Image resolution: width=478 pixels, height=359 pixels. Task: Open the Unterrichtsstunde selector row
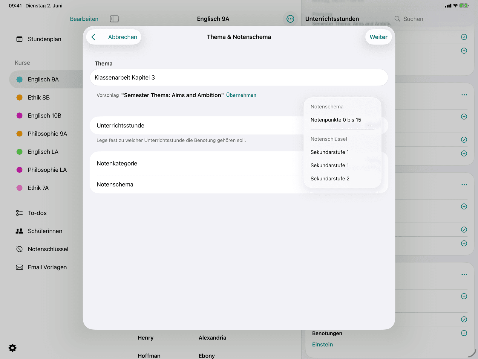(239, 125)
